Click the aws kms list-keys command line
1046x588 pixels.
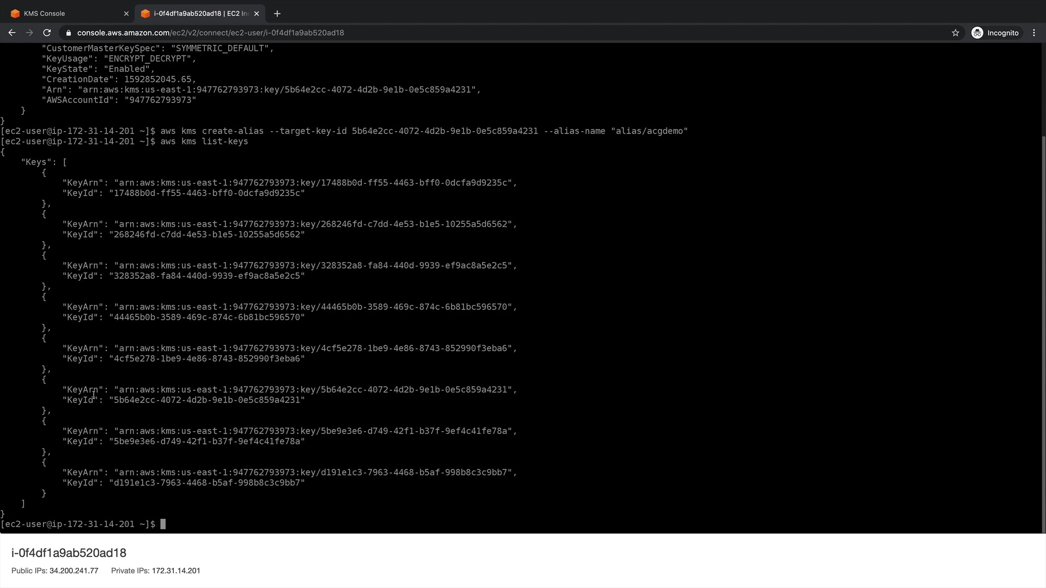coord(204,142)
